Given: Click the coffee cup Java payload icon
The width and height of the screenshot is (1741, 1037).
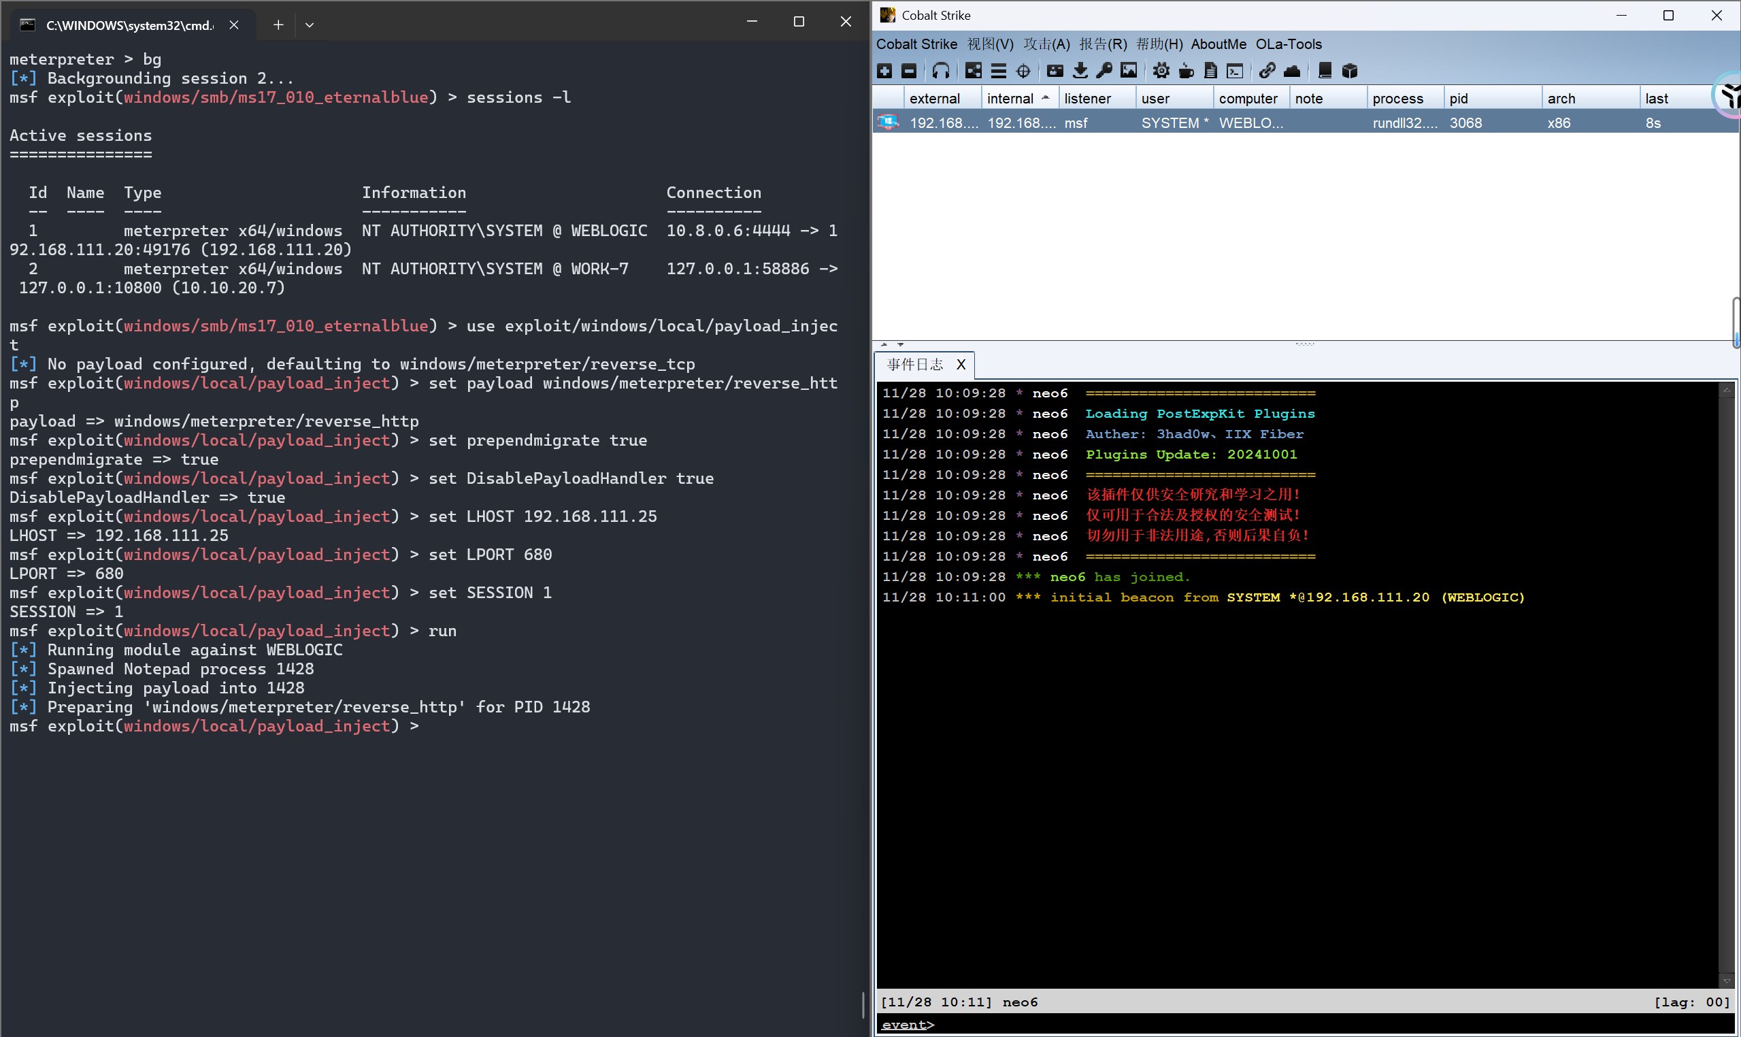Looking at the screenshot, I should (x=1186, y=71).
